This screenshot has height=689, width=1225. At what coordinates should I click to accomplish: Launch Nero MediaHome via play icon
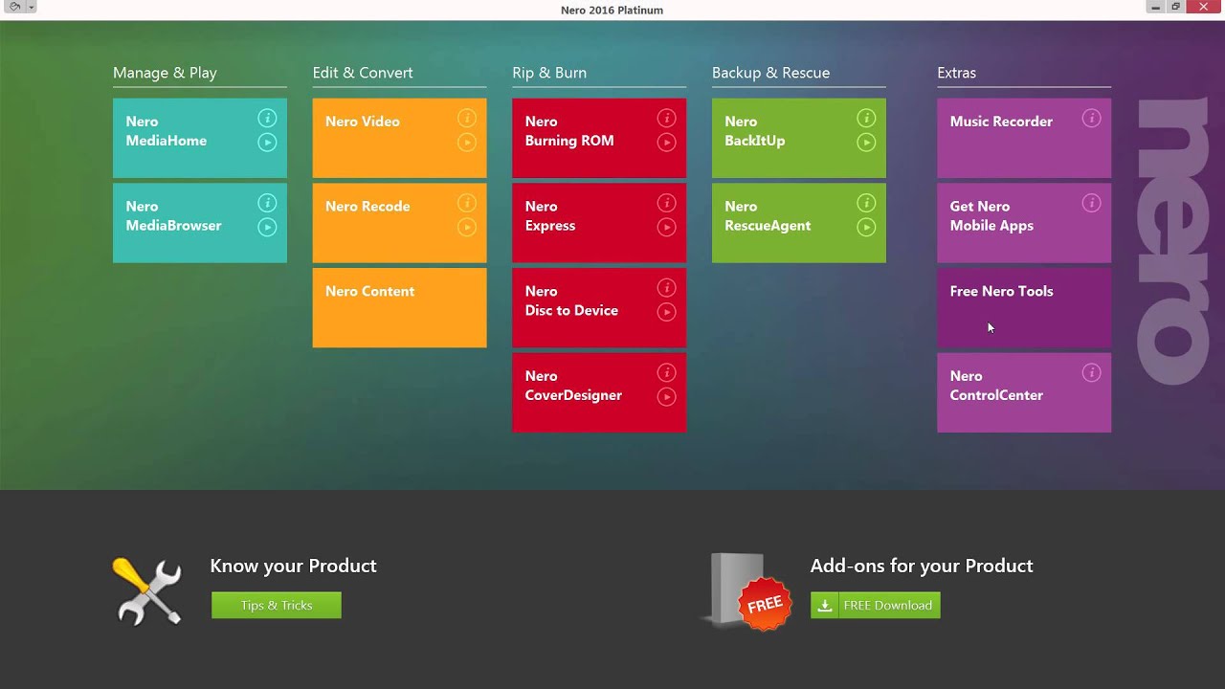(267, 143)
